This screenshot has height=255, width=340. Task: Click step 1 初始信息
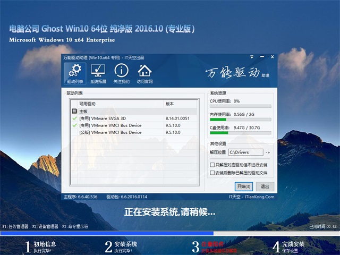41,246
